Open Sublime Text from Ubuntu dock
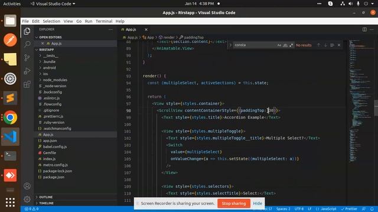 click(x=10, y=98)
